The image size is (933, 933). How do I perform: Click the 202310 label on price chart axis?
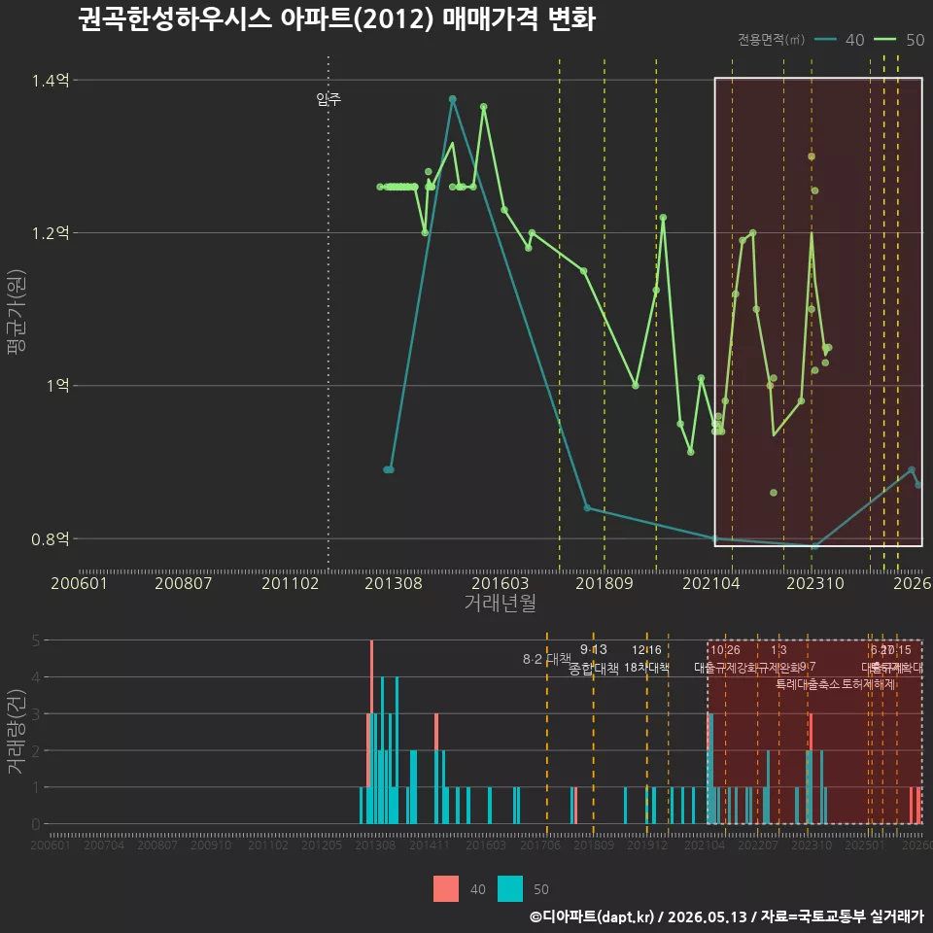(815, 583)
